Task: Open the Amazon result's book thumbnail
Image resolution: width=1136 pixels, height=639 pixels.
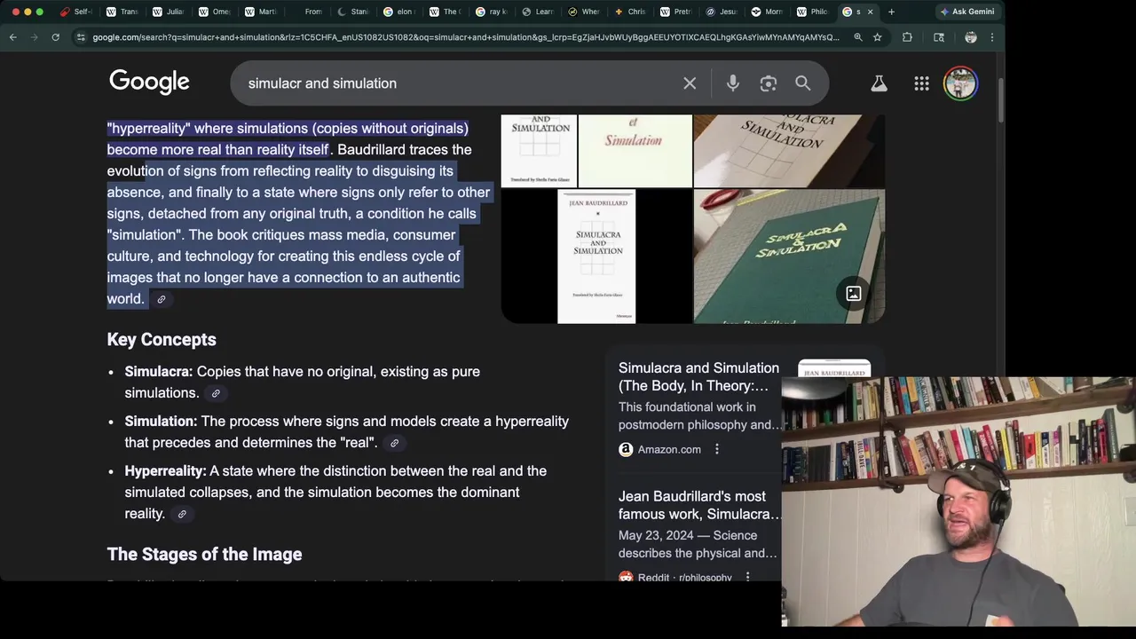Action: 834,368
